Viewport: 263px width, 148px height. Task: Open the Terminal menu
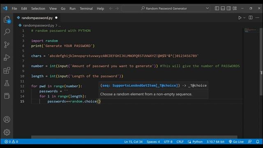coord(86,9)
